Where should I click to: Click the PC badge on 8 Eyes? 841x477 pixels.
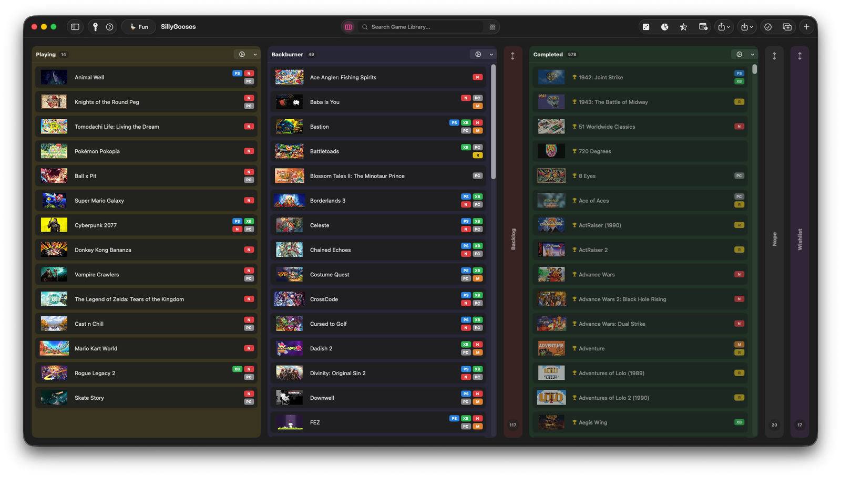click(739, 176)
